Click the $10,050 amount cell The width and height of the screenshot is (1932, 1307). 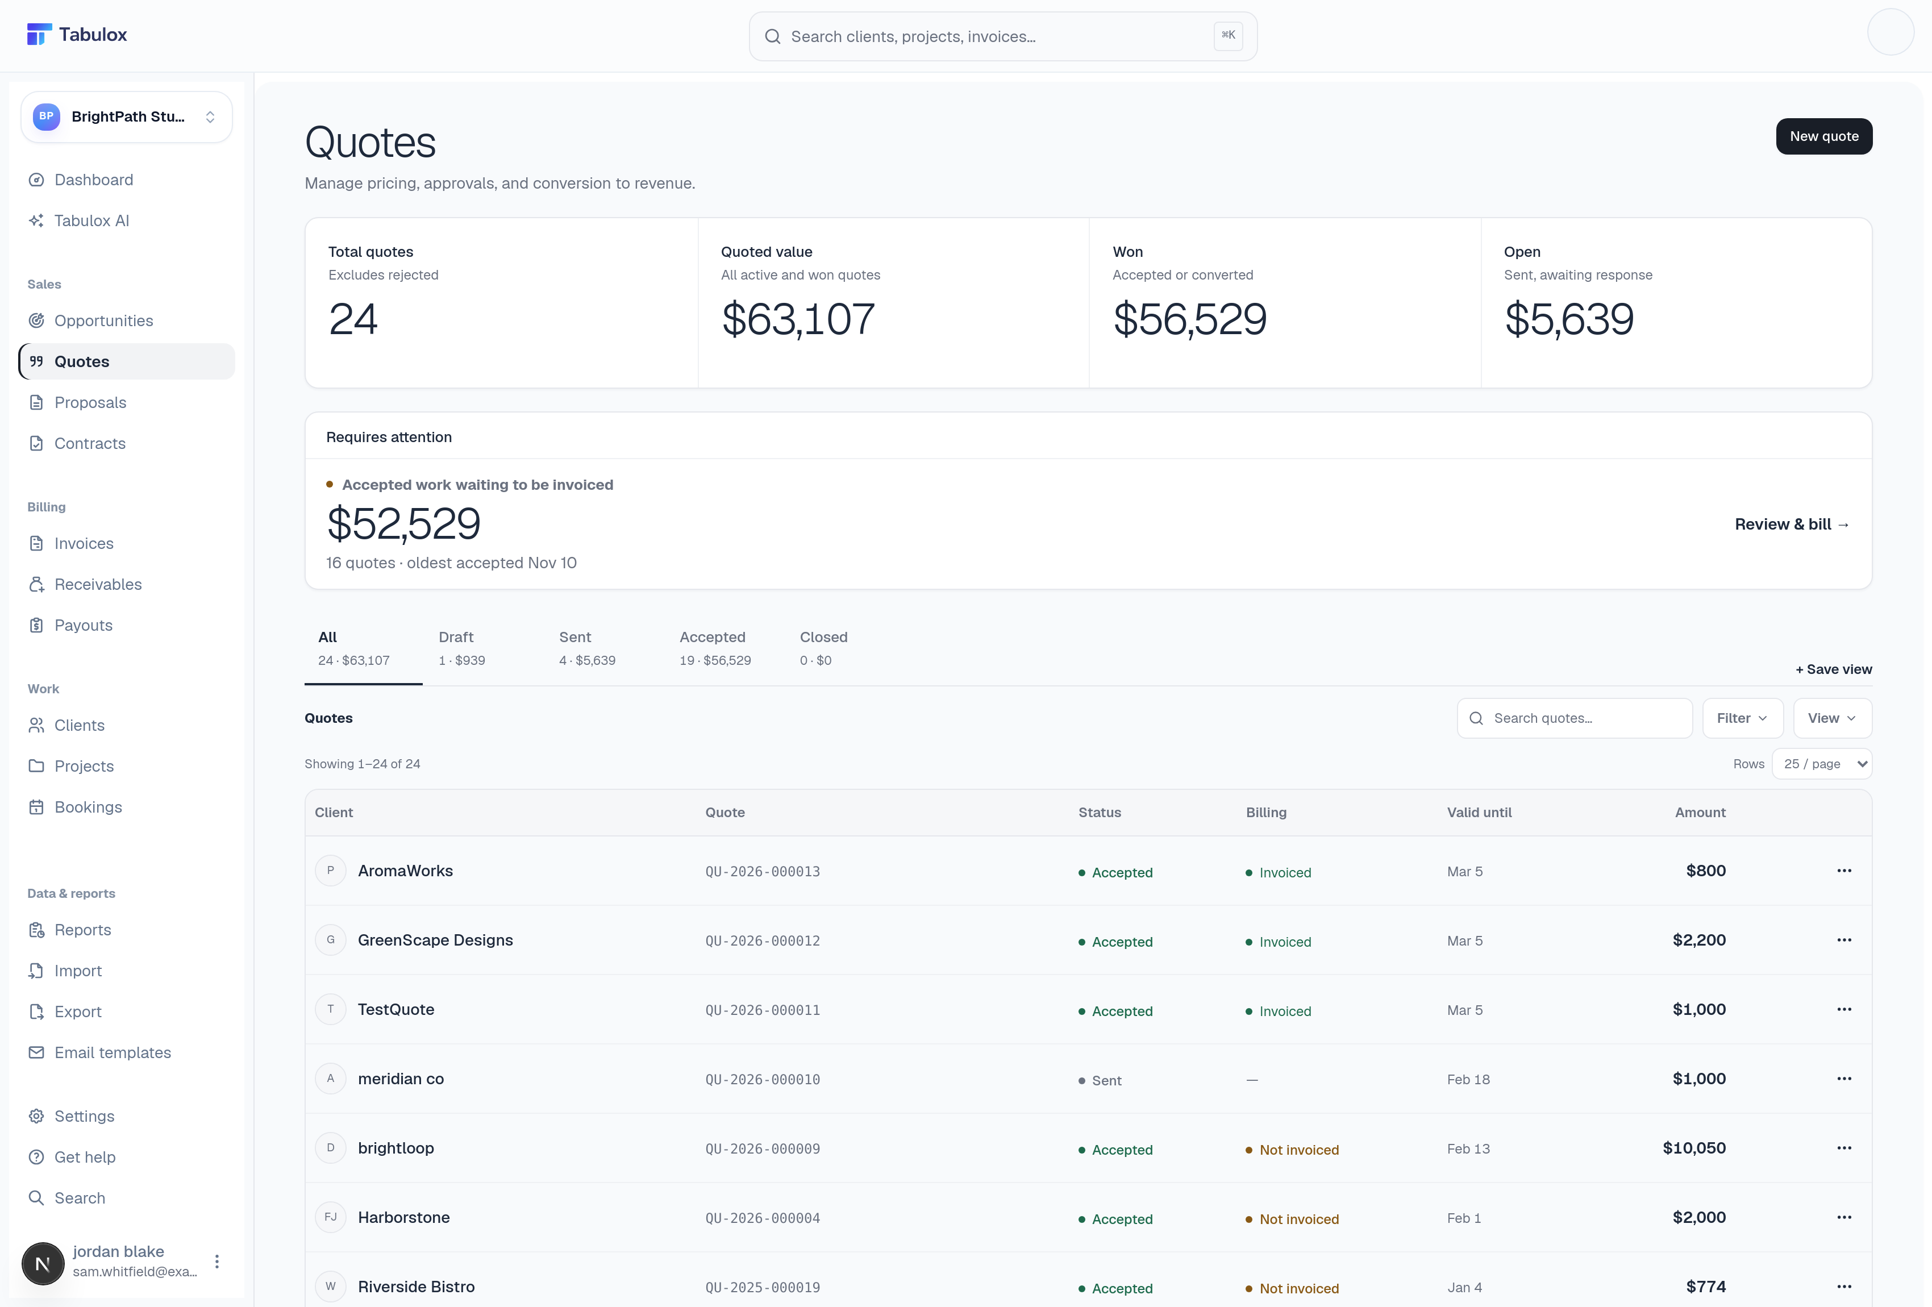tap(1694, 1148)
